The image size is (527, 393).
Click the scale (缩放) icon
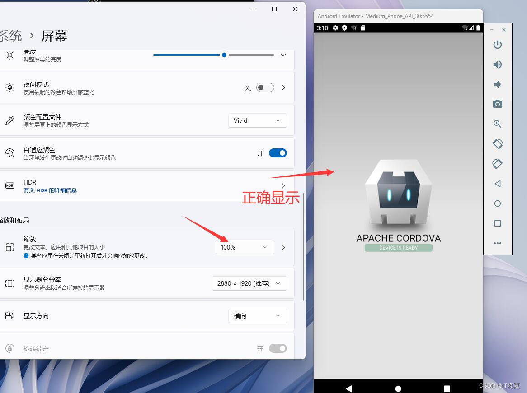pyautogui.click(x=10, y=247)
